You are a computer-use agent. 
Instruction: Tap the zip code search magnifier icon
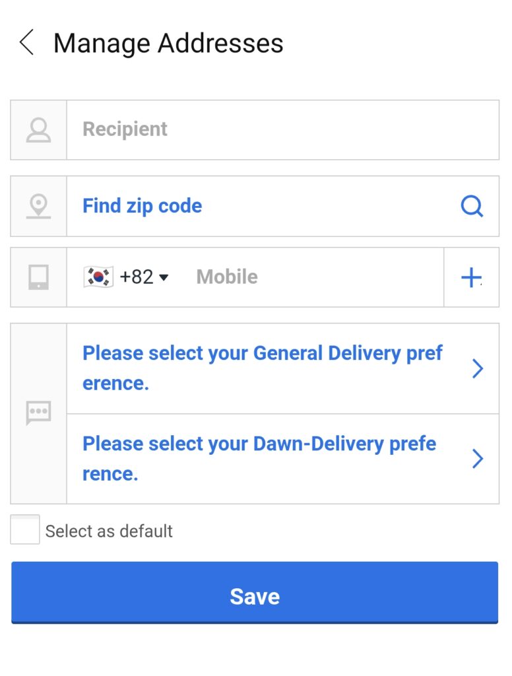(x=472, y=207)
